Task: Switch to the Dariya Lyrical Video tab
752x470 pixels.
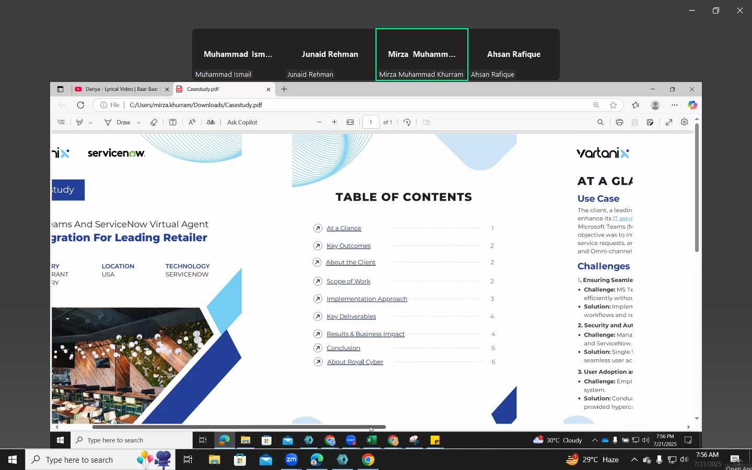Action: [121, 89]
